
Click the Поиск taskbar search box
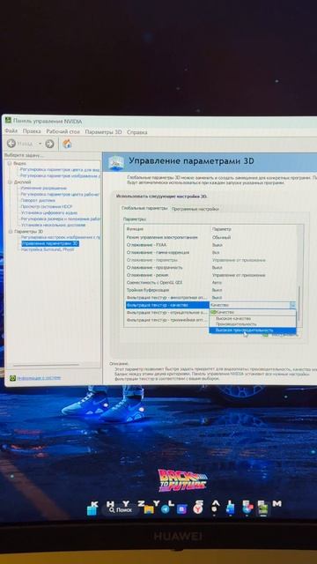121,509
